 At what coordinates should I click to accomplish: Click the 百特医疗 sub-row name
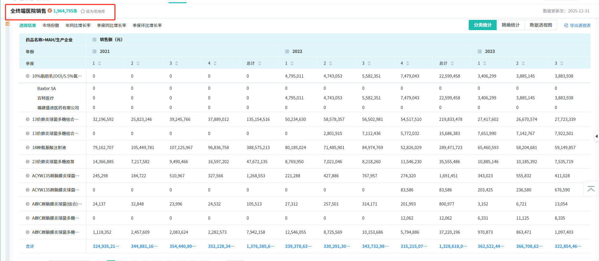(x=46, y=98)
